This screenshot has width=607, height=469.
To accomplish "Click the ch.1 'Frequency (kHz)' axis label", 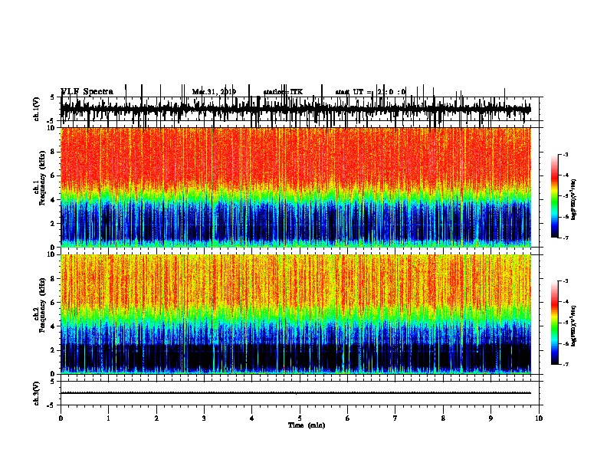I will tap(42, 179).
